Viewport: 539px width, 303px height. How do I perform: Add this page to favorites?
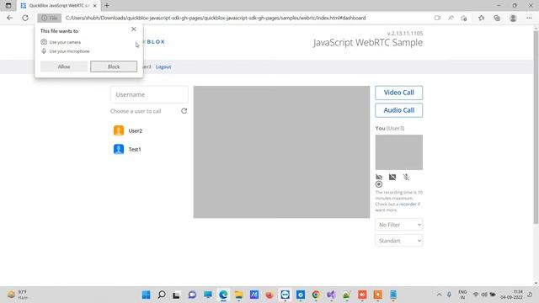[464, 18]
